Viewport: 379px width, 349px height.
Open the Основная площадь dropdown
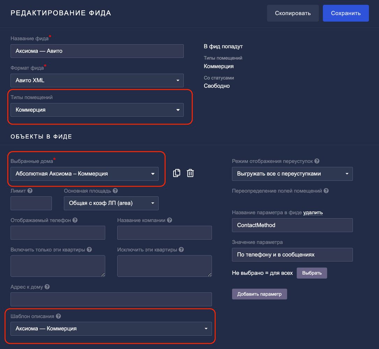coord(111,203)
